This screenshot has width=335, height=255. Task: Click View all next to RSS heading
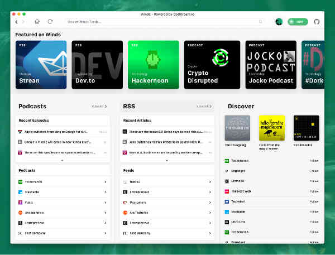pyautogui.click(x=204, y=106)
